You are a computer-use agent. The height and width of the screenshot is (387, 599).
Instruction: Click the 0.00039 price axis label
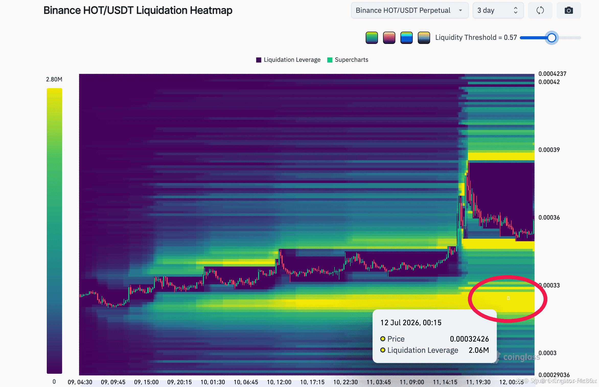[x=549, y=150]
